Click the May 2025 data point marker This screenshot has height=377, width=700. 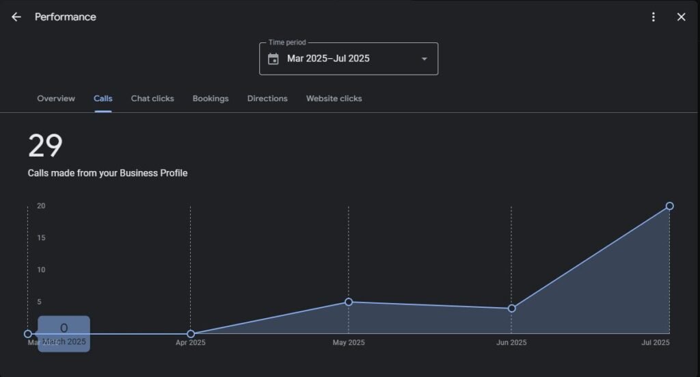(x=349, y=302)
